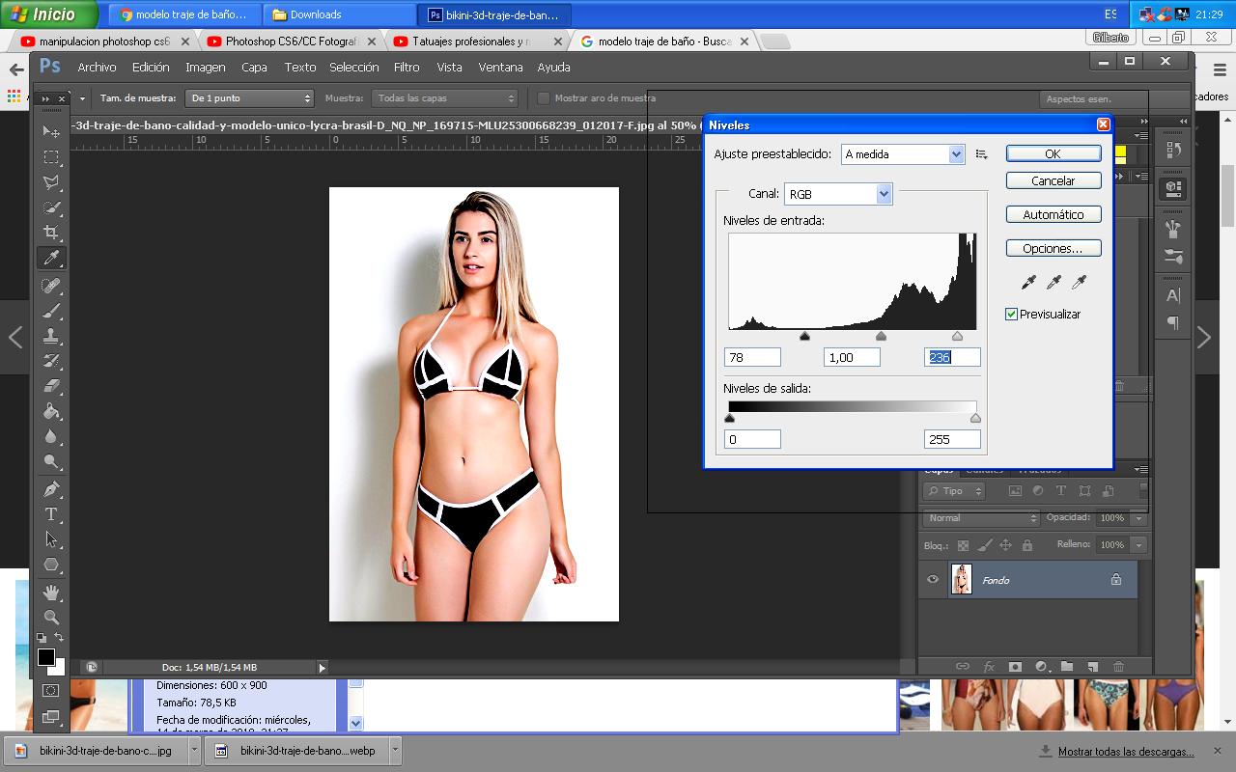Select the Paint Bucket tool
Screen dimensions: 1236x772
coord(51,411)
